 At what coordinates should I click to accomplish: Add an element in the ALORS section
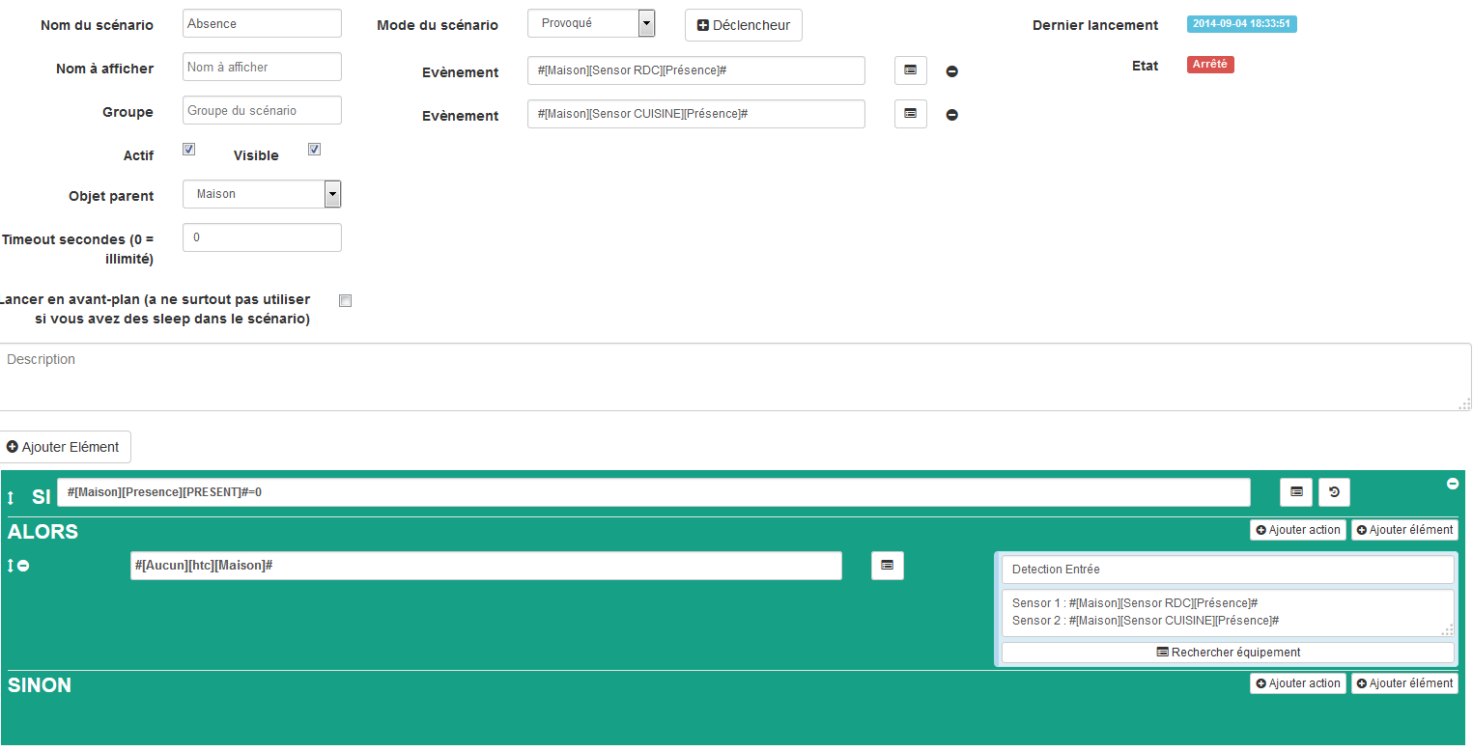pos(1404,530)
